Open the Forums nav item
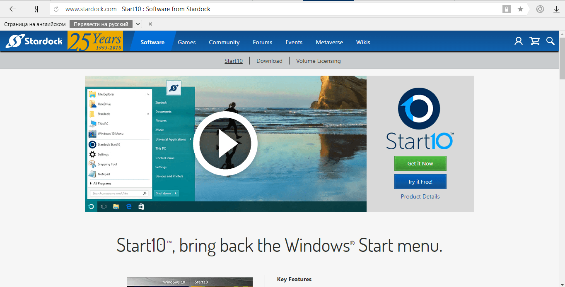The image size is (565, 287). (x=263, y=42)
